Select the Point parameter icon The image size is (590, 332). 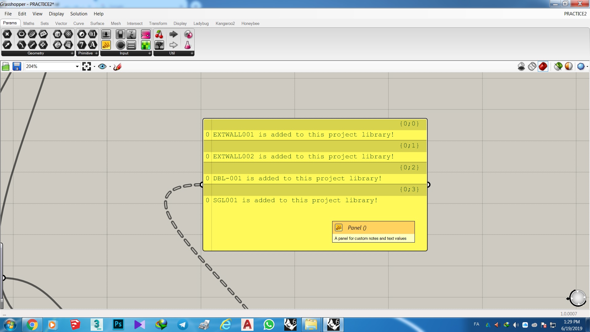pyautogui.click(x=7, y=34)
